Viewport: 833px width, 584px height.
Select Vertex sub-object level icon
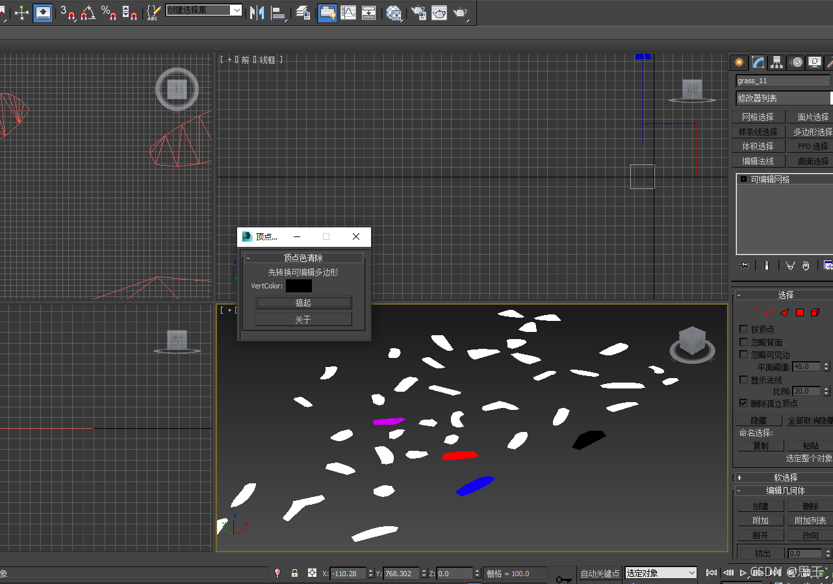(754, 312)
